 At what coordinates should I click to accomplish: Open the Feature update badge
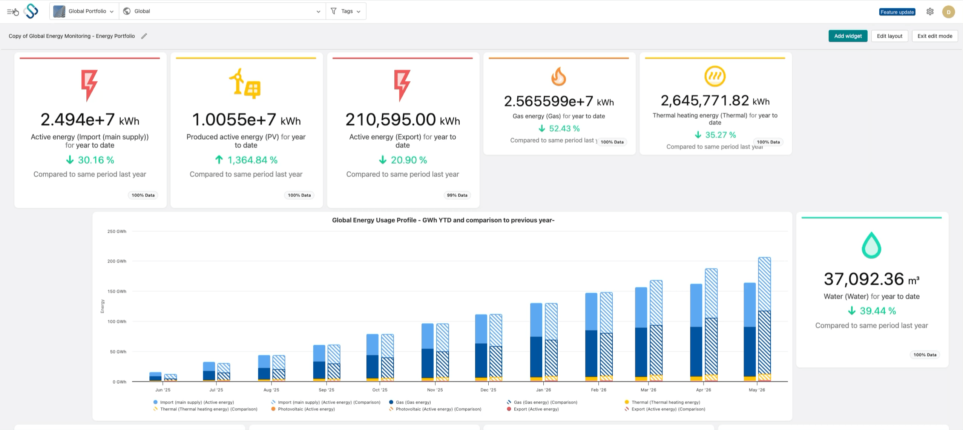897,12
